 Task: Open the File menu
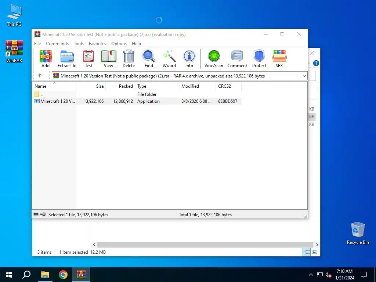point(37,44)
